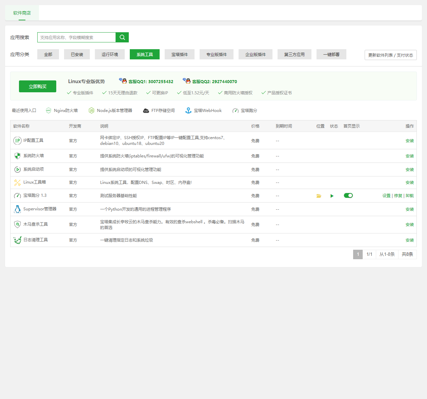The width and height of the screenshot is (427, 399).
Task: Select the 已安装 category tab
Action: (77, 54)
